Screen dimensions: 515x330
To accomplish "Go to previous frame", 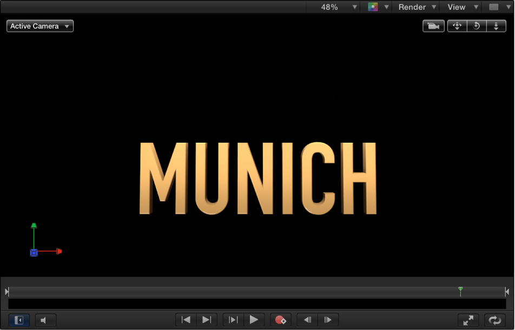I will [x=307, y=320].
